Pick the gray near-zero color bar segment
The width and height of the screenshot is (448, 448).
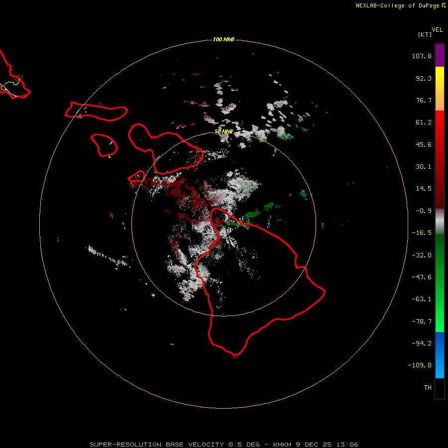440,222
